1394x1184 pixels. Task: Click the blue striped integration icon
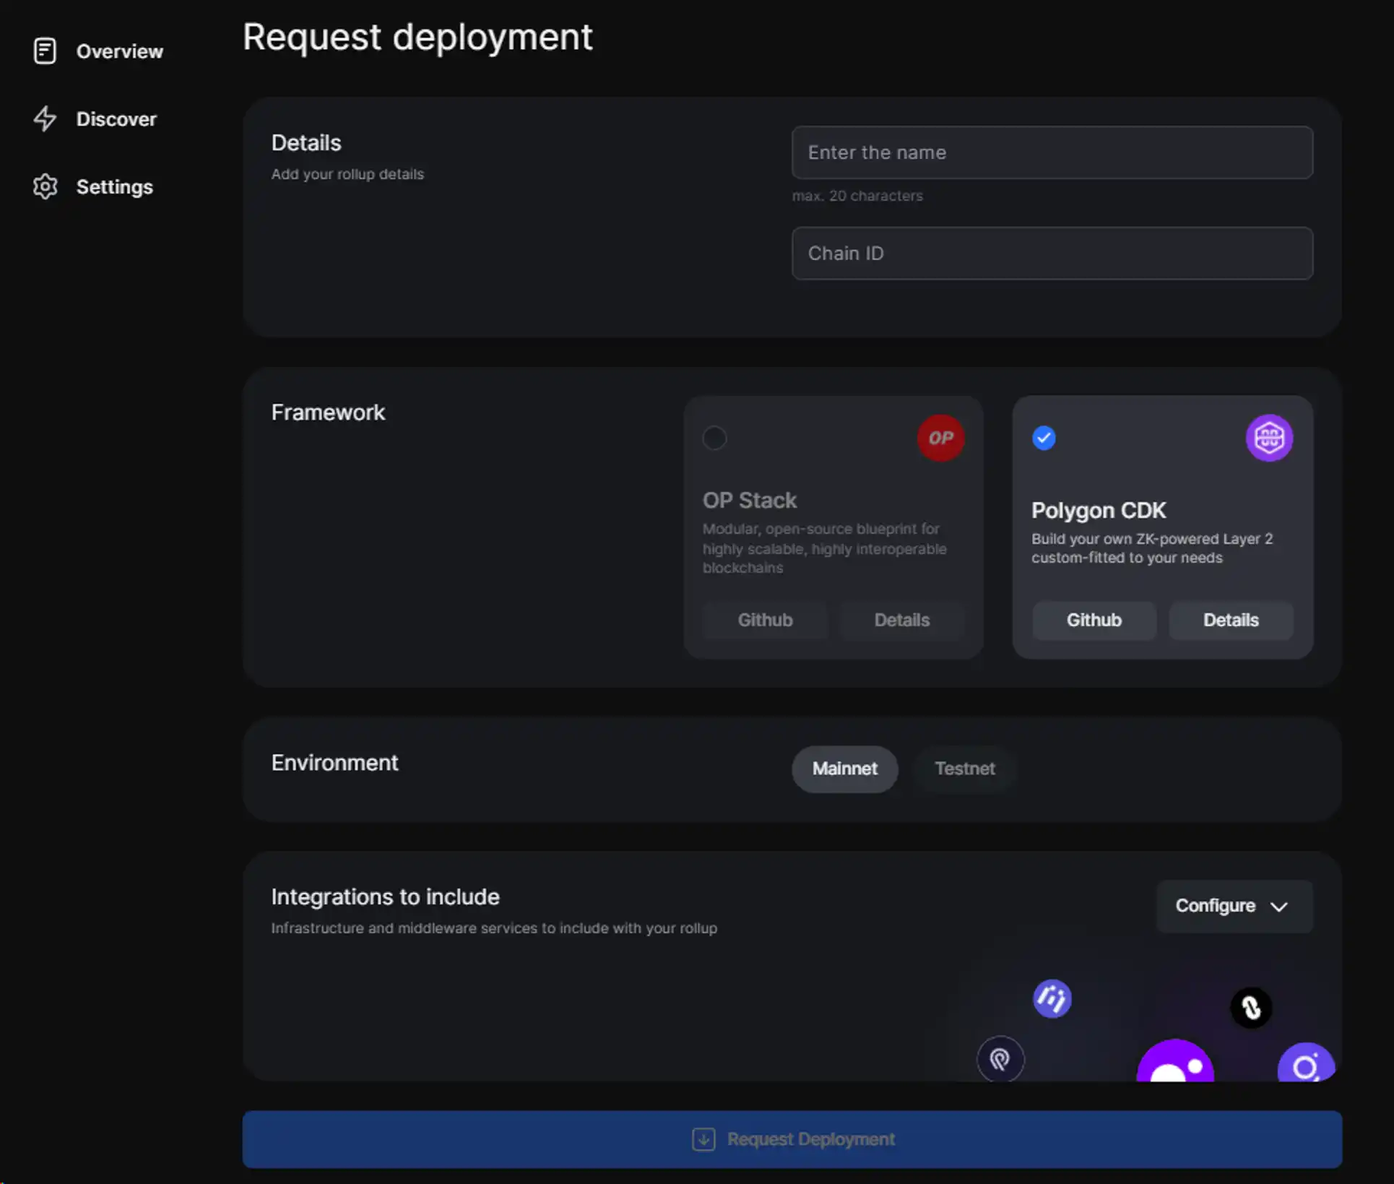point(1052,998)
